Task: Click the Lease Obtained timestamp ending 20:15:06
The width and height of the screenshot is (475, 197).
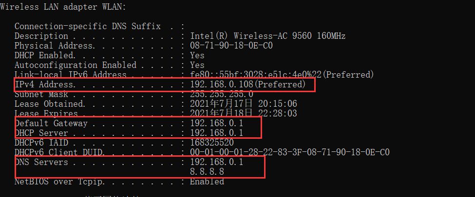Action: [x=243, y=104]
